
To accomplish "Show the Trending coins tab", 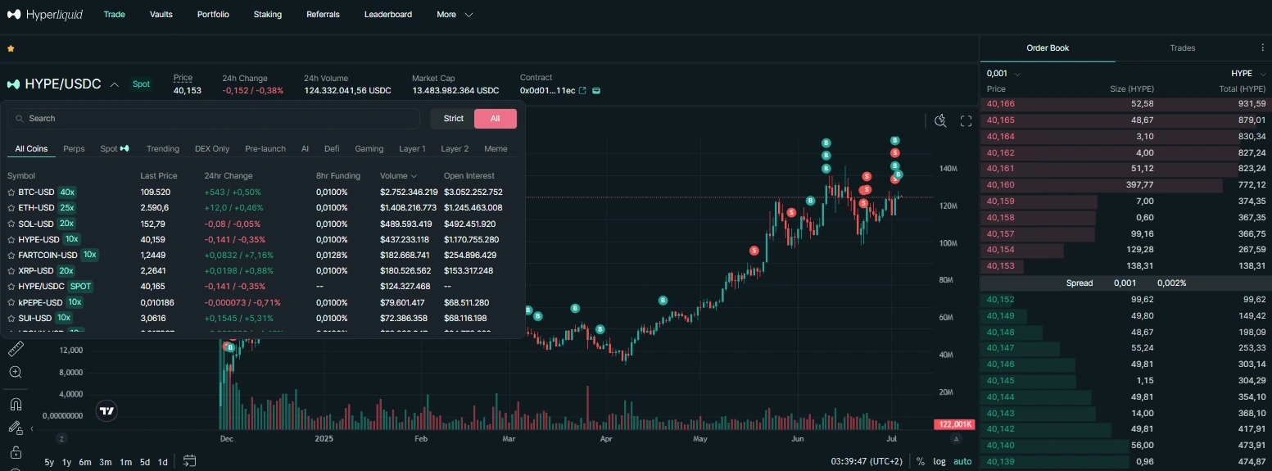I will click(163, 149).
